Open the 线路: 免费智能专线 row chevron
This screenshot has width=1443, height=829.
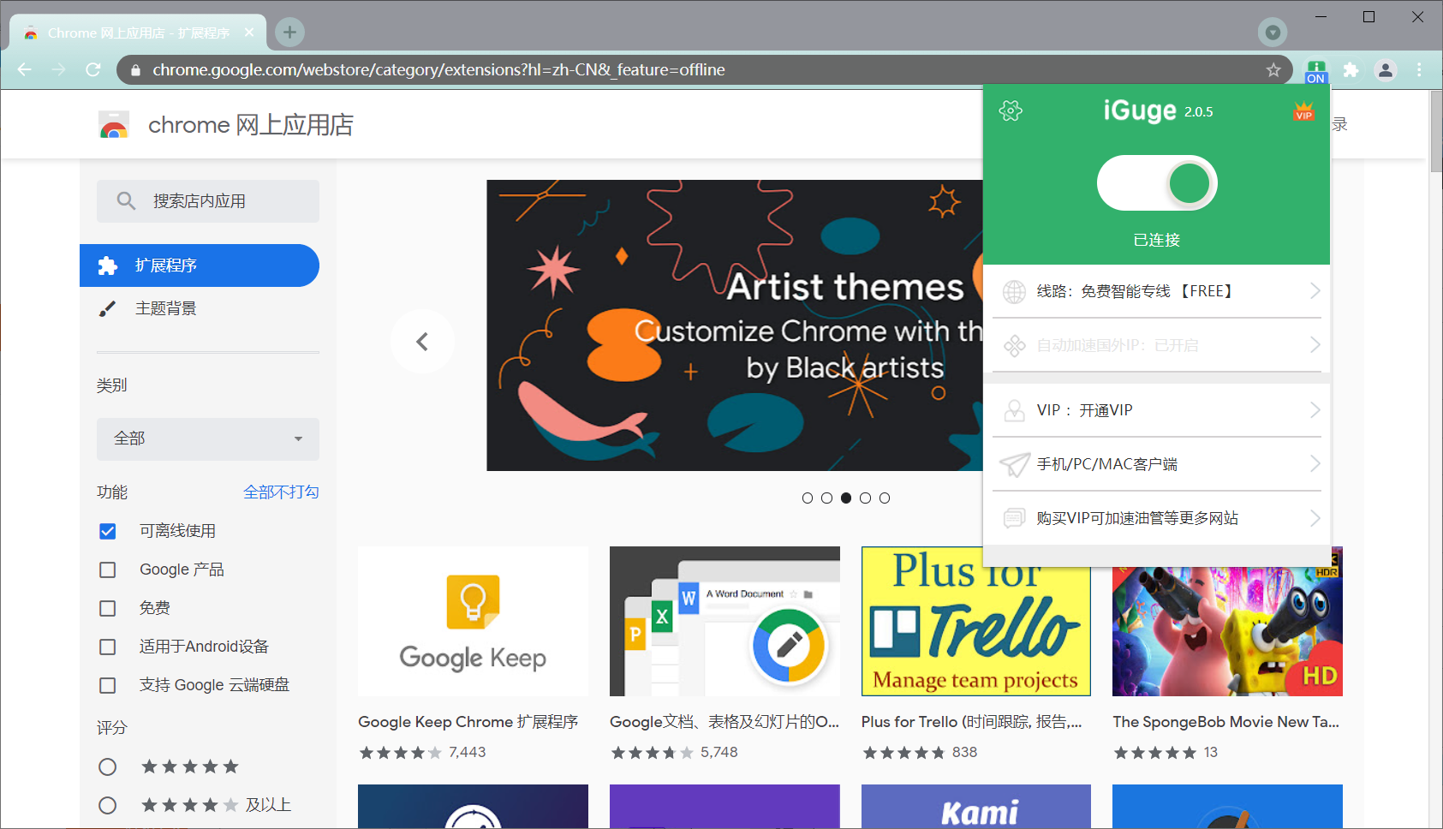[x=1315, y=291]
